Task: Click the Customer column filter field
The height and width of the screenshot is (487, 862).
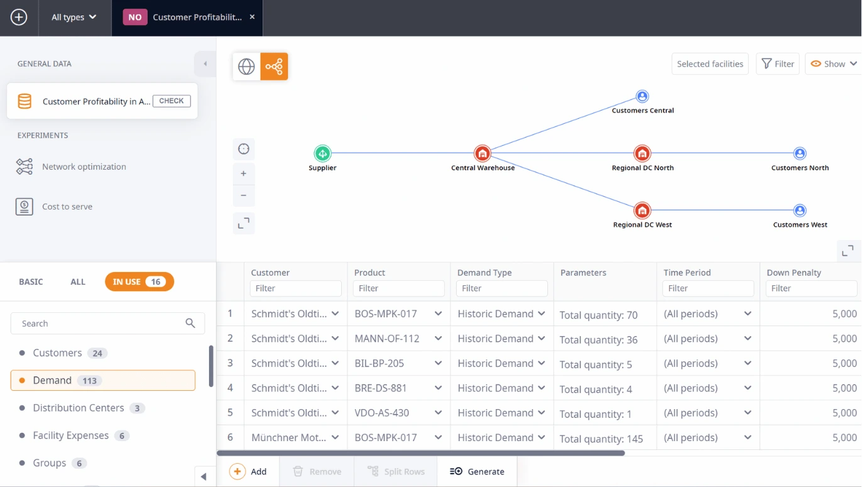Action: point(295,288)
